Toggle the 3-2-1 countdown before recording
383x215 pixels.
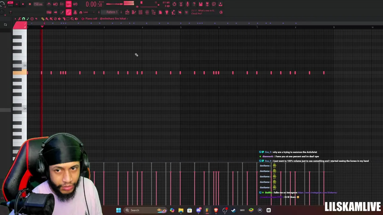(62, 4)
